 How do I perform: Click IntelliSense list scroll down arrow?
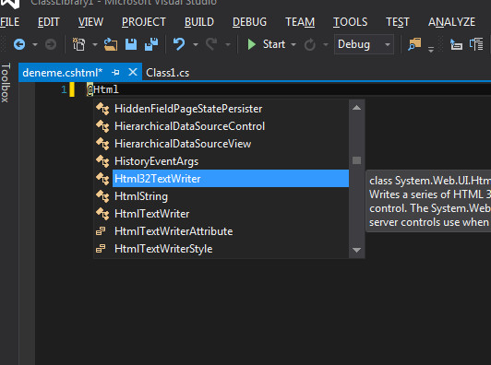pyautogui.click(x=356, y=250)
